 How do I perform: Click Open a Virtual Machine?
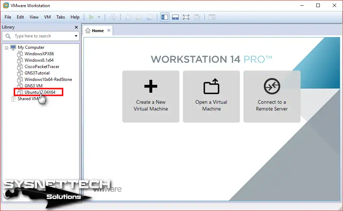coord(211,97)
